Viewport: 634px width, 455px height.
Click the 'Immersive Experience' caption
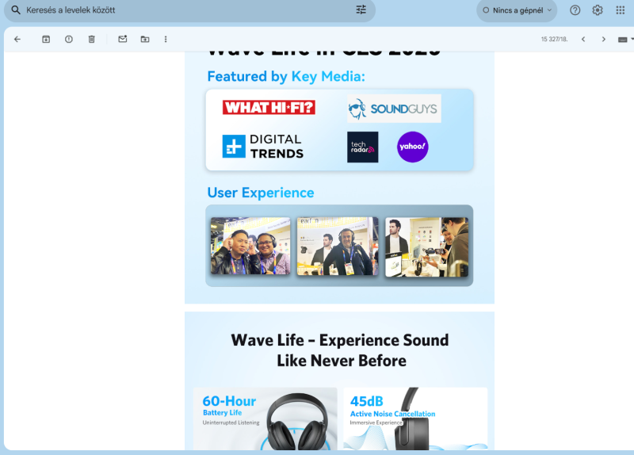pyautogui.click(x=376, y=422)
